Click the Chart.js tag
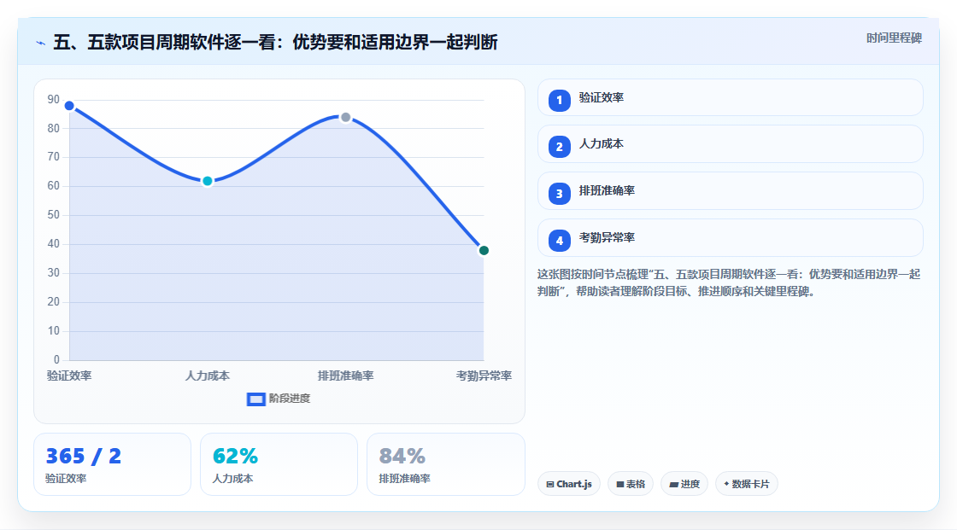 click(569, 484)
